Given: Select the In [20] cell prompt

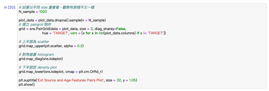Looking at the screenshot, I should (10, 7).
